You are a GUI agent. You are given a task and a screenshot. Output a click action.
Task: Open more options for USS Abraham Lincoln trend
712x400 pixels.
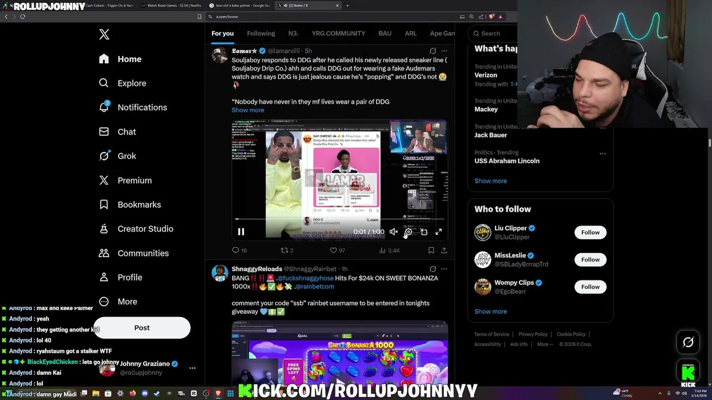tap(602, 153)
